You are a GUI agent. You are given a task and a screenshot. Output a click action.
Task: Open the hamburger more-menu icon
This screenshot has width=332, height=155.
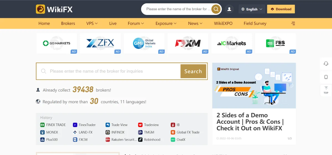point(293,24)
